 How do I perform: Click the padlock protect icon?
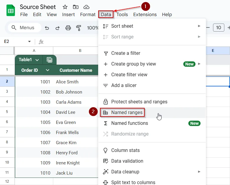pos(106,102)
